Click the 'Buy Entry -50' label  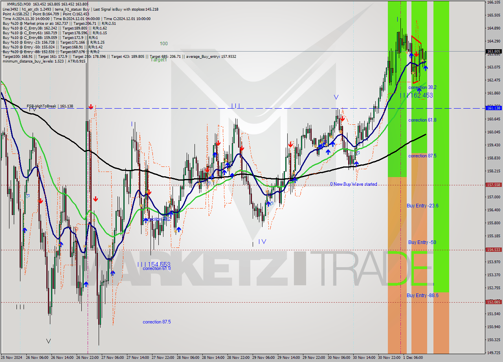(x=422, y=242)
